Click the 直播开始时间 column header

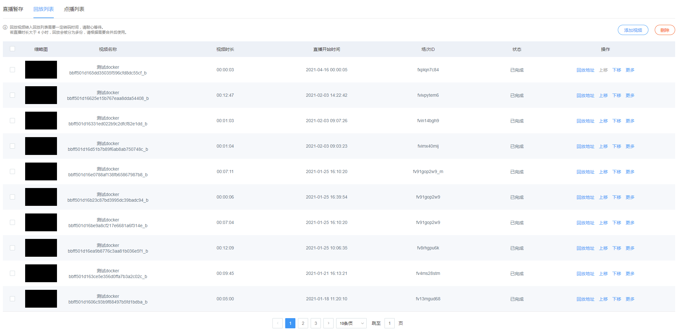tap(327, 49)
